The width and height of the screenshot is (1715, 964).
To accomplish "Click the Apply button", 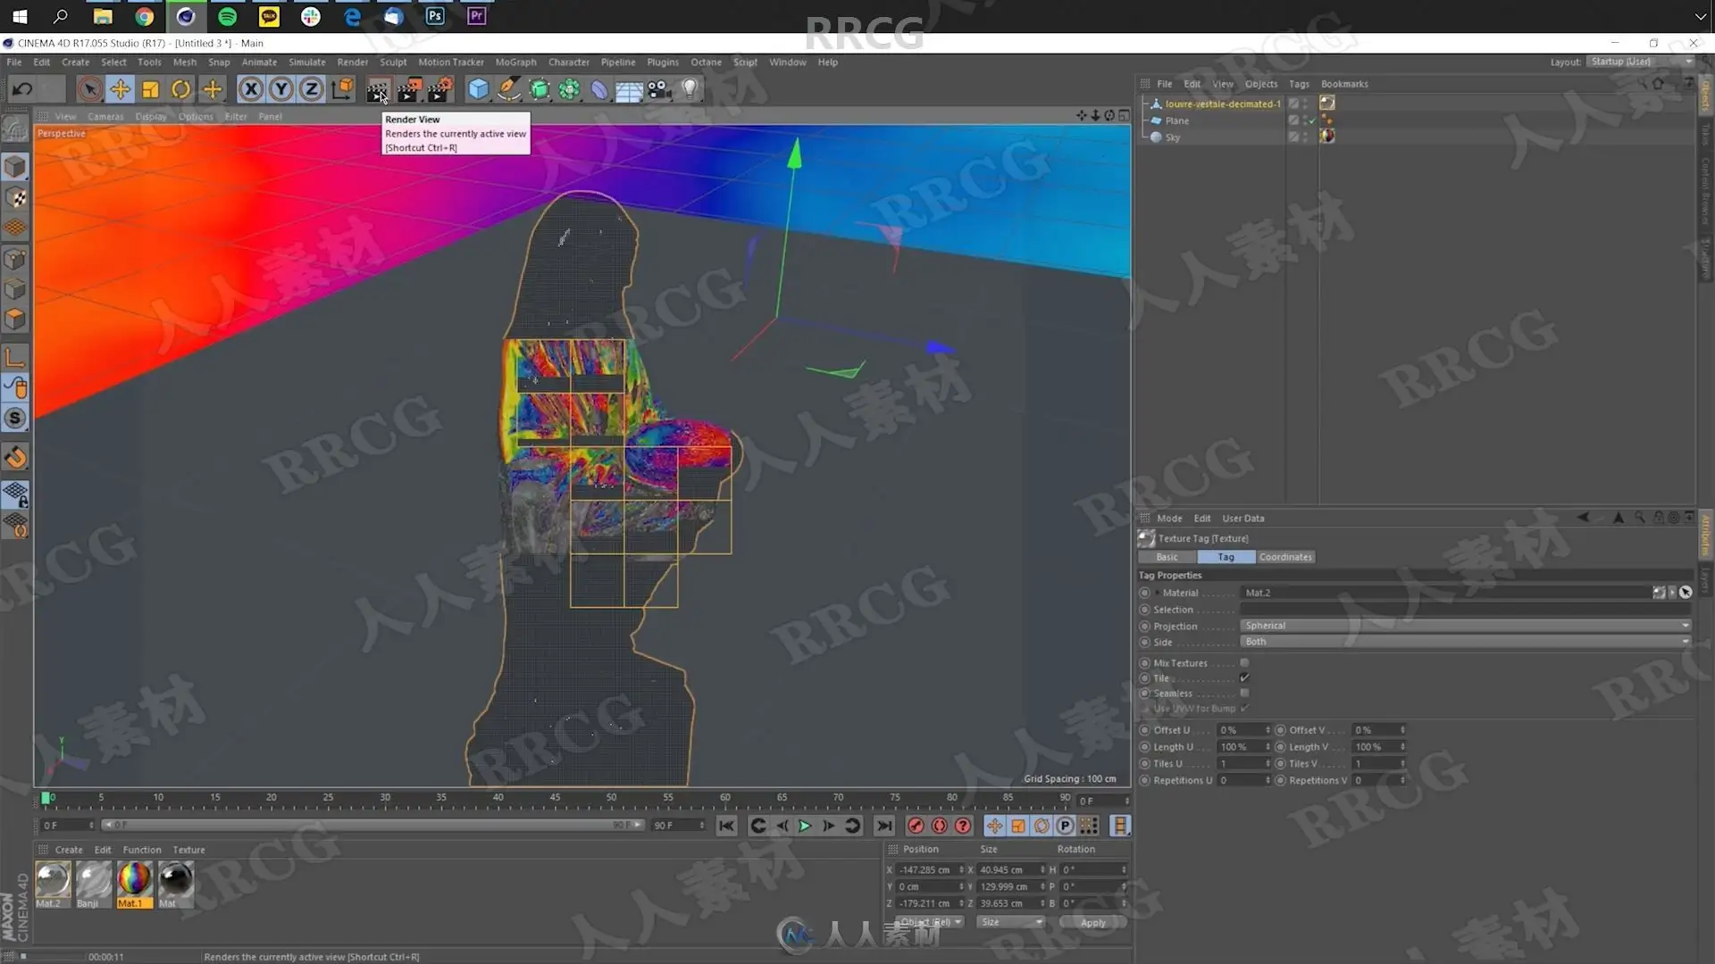I will [1092, 923].
